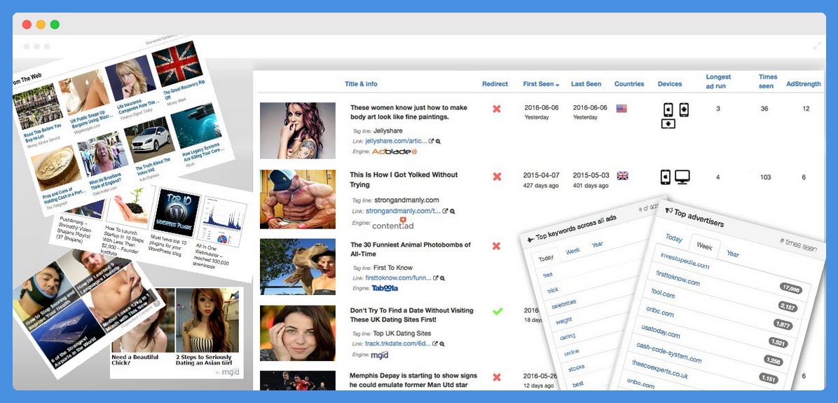This screenshot has height=403, width=838.
Task: Open the strongandmanly.com/t... link
Action: (x=403, y=211)
